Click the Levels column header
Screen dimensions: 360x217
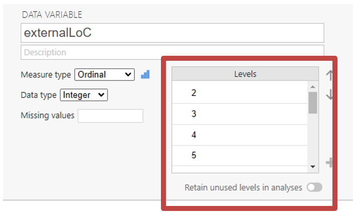(x=245, y=74)
